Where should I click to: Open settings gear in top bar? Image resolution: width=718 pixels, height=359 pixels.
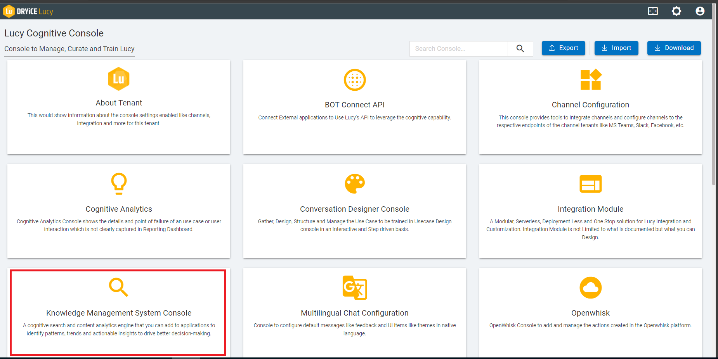click(x=676, y=11)
